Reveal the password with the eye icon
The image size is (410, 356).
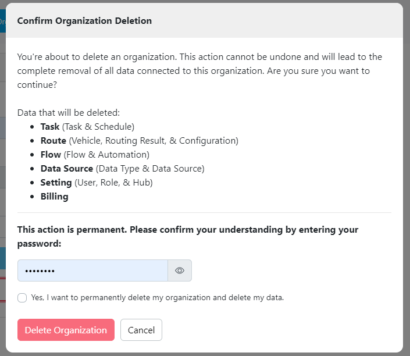(x=180, y=270)
